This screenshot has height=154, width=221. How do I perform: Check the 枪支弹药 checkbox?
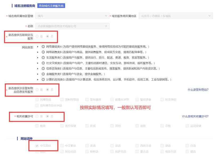162,100
